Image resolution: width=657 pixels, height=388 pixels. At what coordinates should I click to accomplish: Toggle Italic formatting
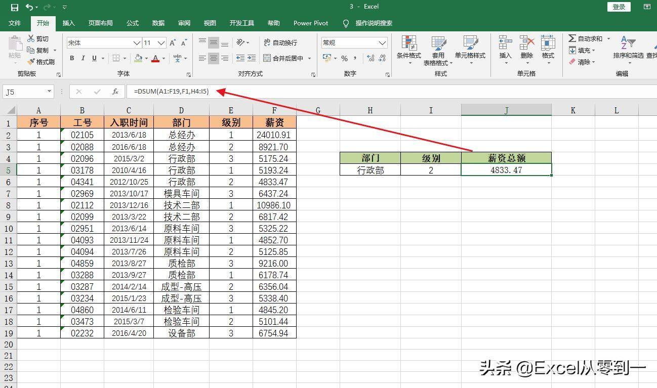pyautogui.click(x=83, y=58)
